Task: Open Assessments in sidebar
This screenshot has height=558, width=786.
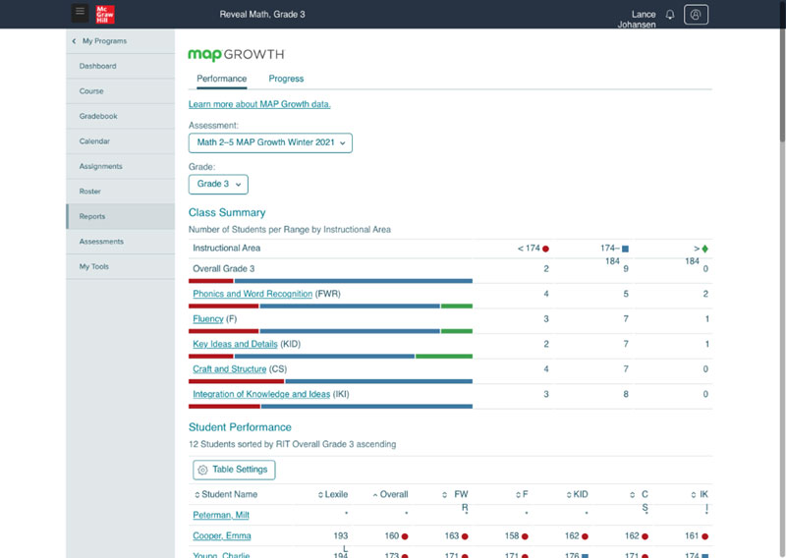Action: 120,242
